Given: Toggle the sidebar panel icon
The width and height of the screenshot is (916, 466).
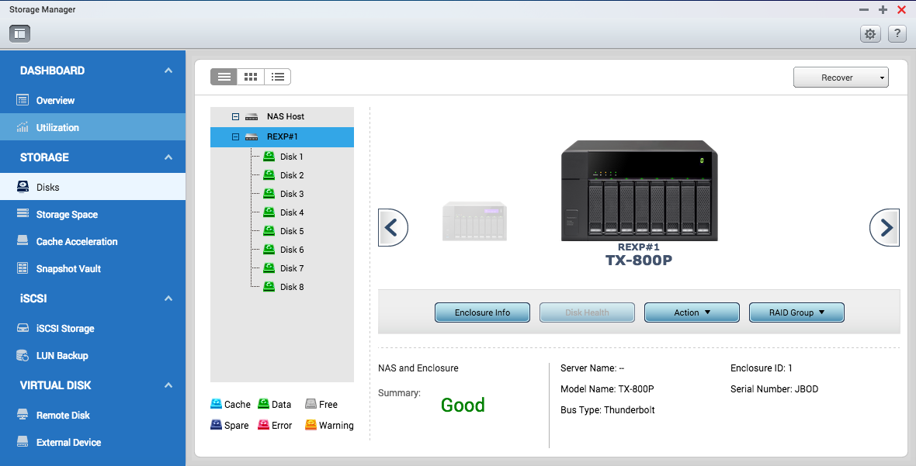Looking at the screenshot, I should (19, 33).
